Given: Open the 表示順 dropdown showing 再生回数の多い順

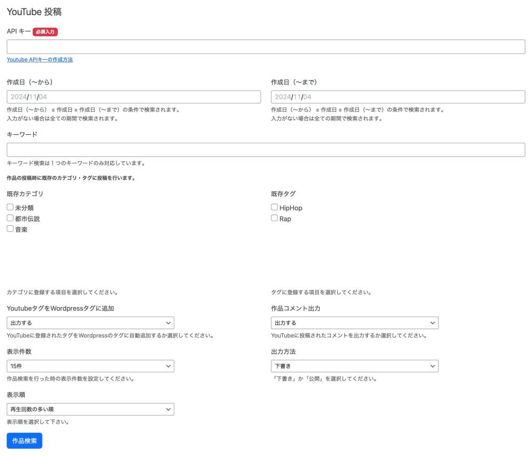Looking at the screenshot, I should 90,409.
